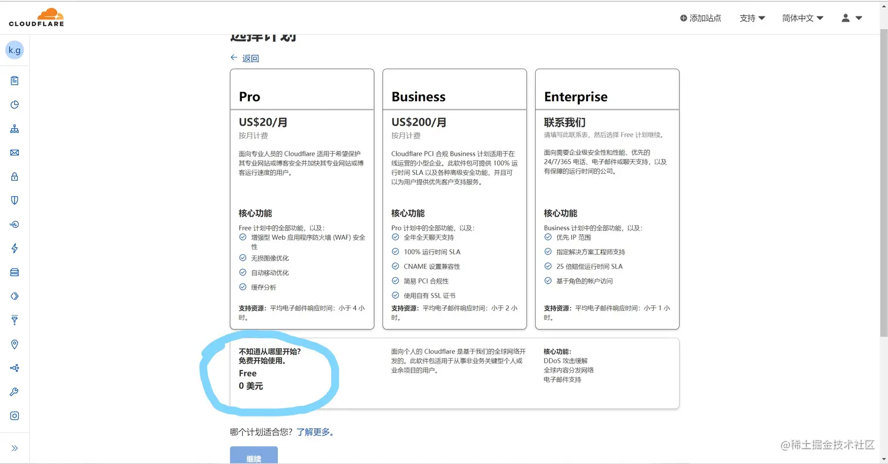Click 简易 PCI 合规性 feature
The width and height of the screenshot is (888, 464).
(426, 281)
